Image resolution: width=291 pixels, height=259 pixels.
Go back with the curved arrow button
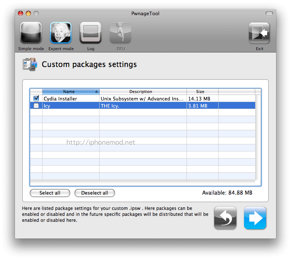click(225, 218)
